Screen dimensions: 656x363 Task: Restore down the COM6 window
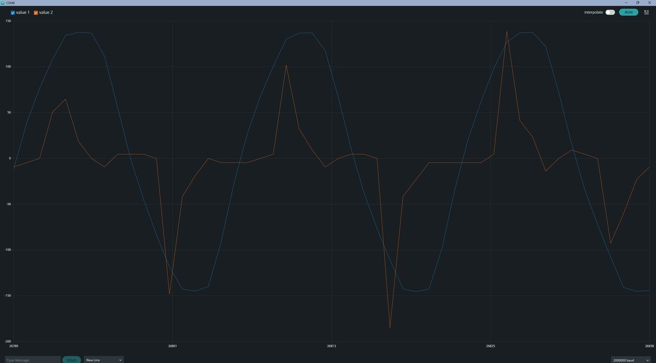[x=637, y=3]
